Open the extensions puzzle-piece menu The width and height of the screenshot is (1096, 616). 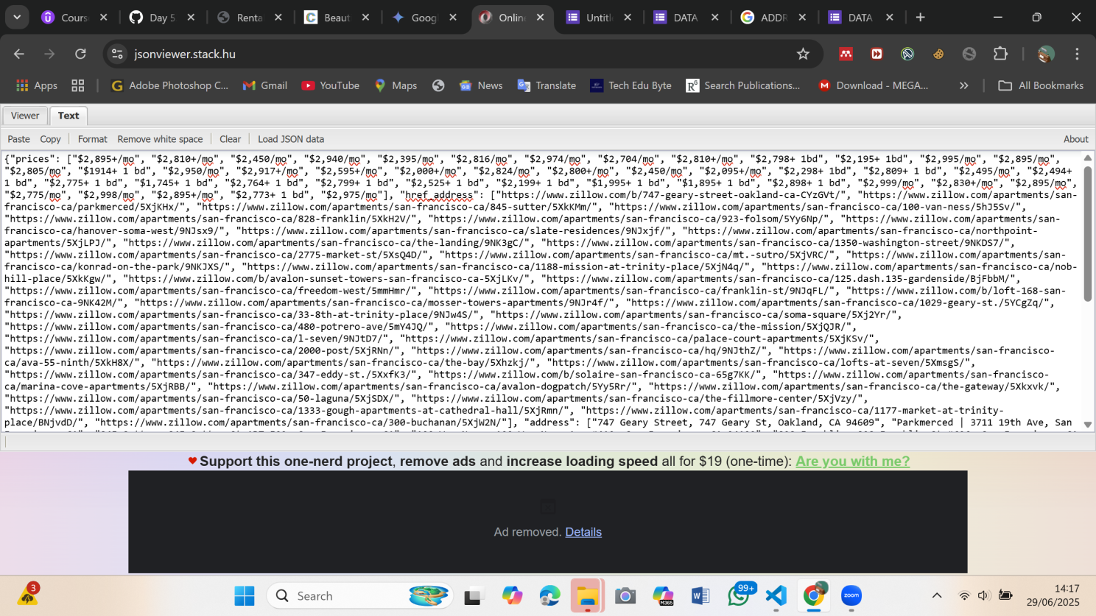point(1000,54)
